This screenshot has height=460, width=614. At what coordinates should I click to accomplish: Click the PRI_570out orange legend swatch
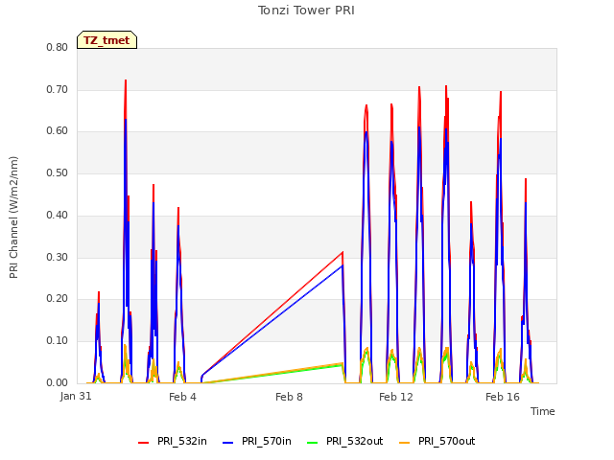pyautogui.click(x=405, y=443)
